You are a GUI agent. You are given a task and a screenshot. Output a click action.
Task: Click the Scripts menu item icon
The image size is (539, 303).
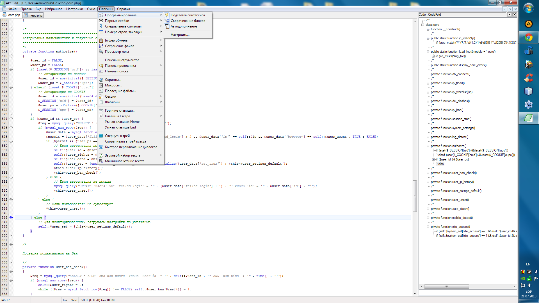(101, 80)
